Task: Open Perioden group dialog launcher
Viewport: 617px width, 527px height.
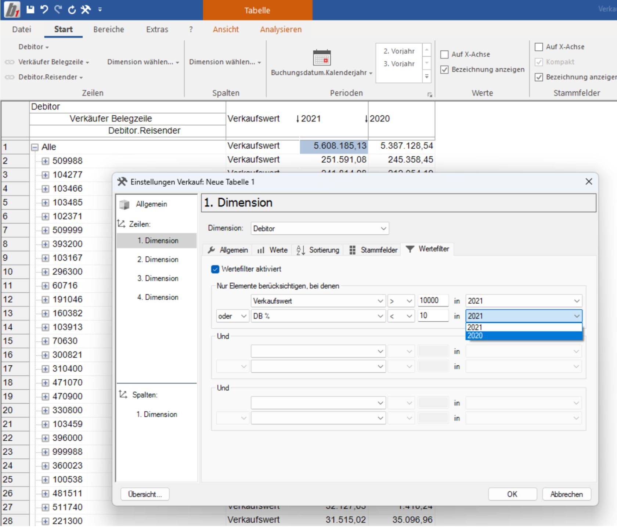Action: point(429,95)
